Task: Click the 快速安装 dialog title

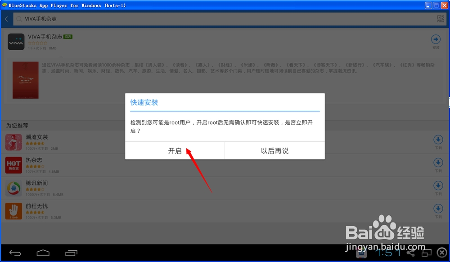Action: tap(144, 102)
